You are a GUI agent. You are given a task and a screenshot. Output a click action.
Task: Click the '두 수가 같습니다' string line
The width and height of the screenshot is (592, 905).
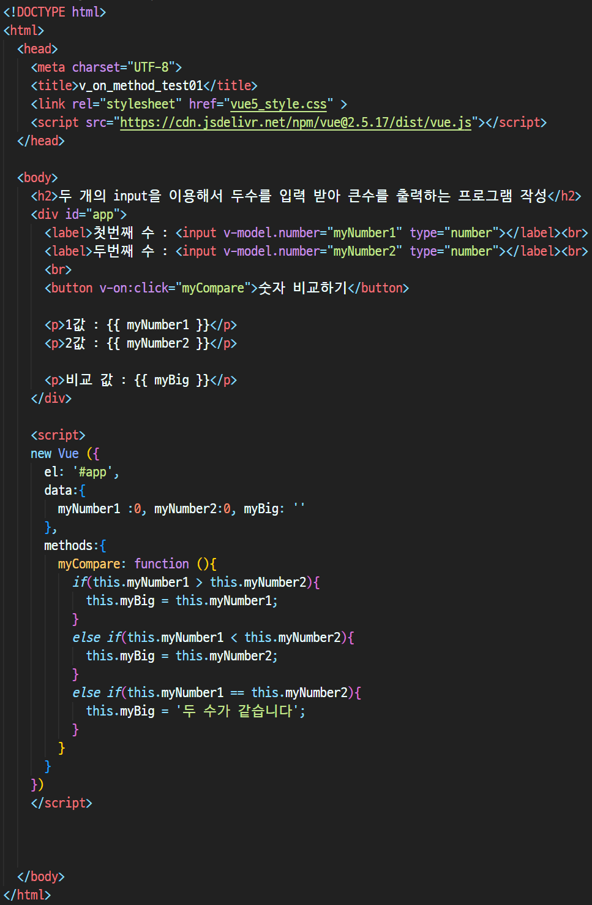(196, 711)
